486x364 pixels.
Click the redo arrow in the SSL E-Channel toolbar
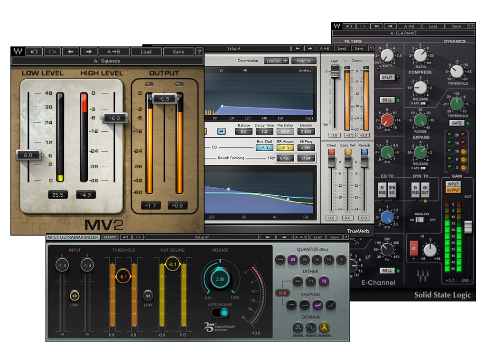click(x=363, y=26)
